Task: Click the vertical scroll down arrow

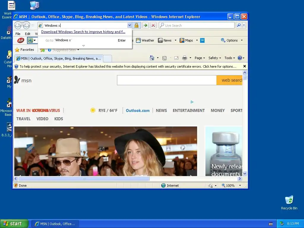Action: pyautogui.click(x=245, y=173)
